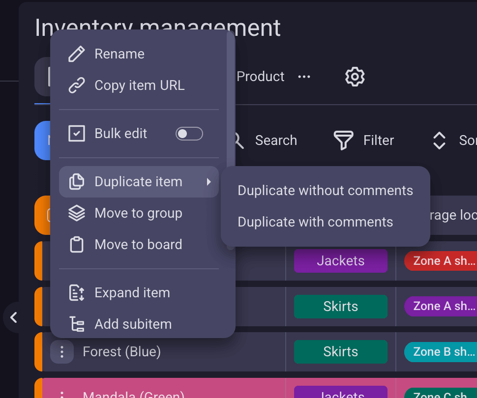The height and width of the screenshot is (398, 477).
Task: Click the Sort chevrons icon
Action: 439,141
